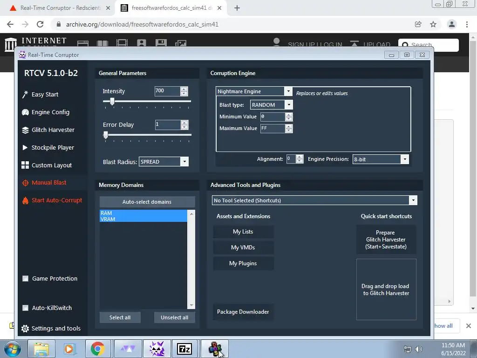Open Blast type dropdown
The height and width of the screenshot is (358, 477).
(x=289, y=105)
